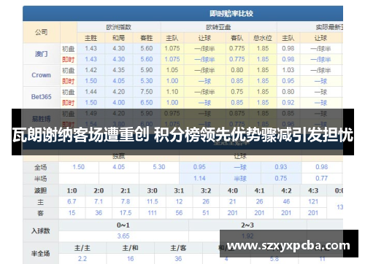The height and width of the screenshot is (264, 365).
Task: Click the 半球 handicap in 半场 row
Action: click(x=240, y=179)
